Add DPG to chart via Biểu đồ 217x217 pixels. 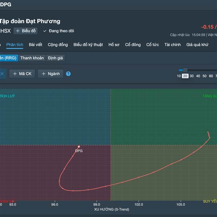(x=25, y=31)
